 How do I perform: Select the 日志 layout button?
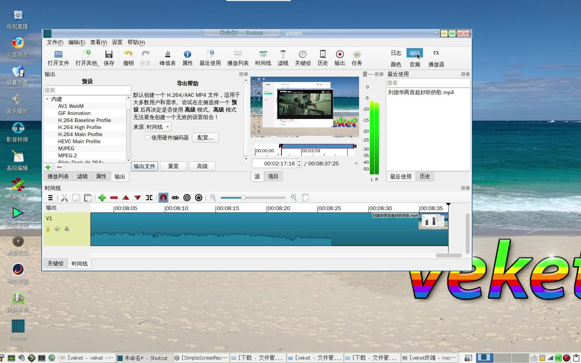[x=396, y=53]
